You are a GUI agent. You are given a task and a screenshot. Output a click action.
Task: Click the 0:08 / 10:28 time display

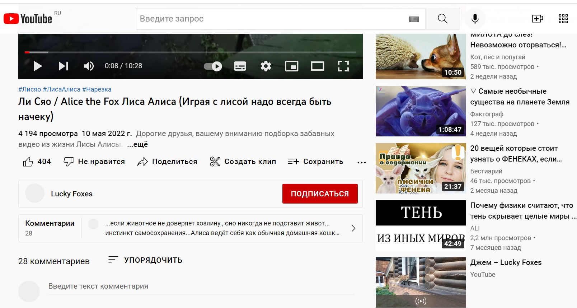click(123, 66)
